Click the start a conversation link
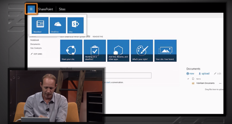232x124 pixels. [x=108, y=82]
